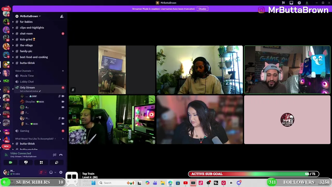The image size is (332, 187).
Task: Open server with 27 notifications badge
Action: [x=6, y=98]
